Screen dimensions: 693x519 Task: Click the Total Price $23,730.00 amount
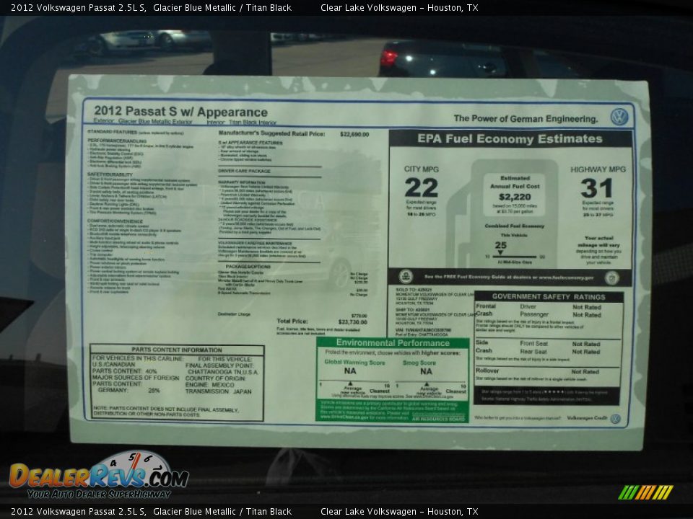pyautogui.click(x=353, y=321)
